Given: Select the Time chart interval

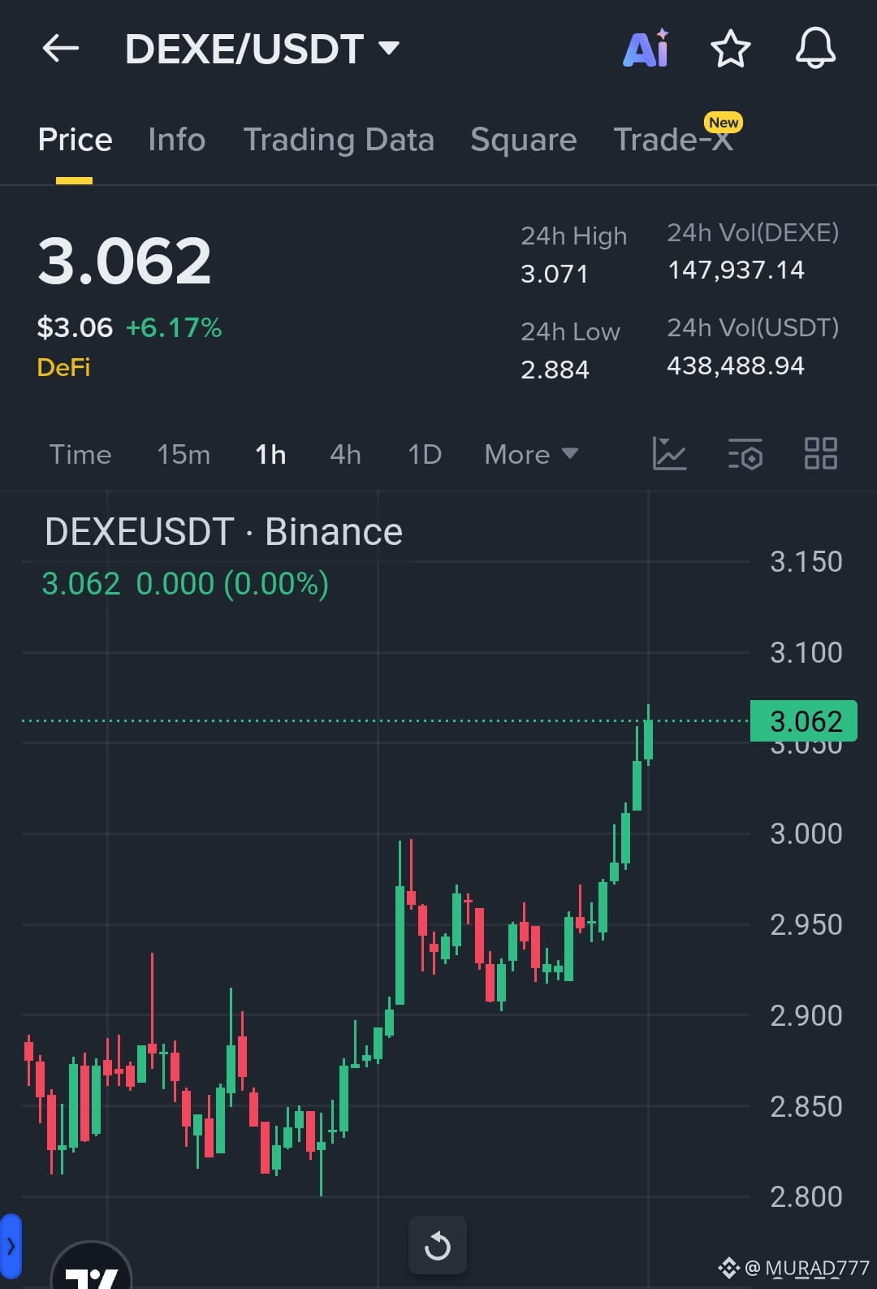Looking at the screenshot, I should click(80, 454).
